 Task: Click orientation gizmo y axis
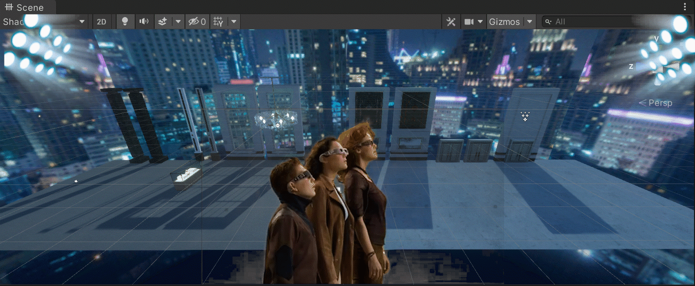[656, 38]
